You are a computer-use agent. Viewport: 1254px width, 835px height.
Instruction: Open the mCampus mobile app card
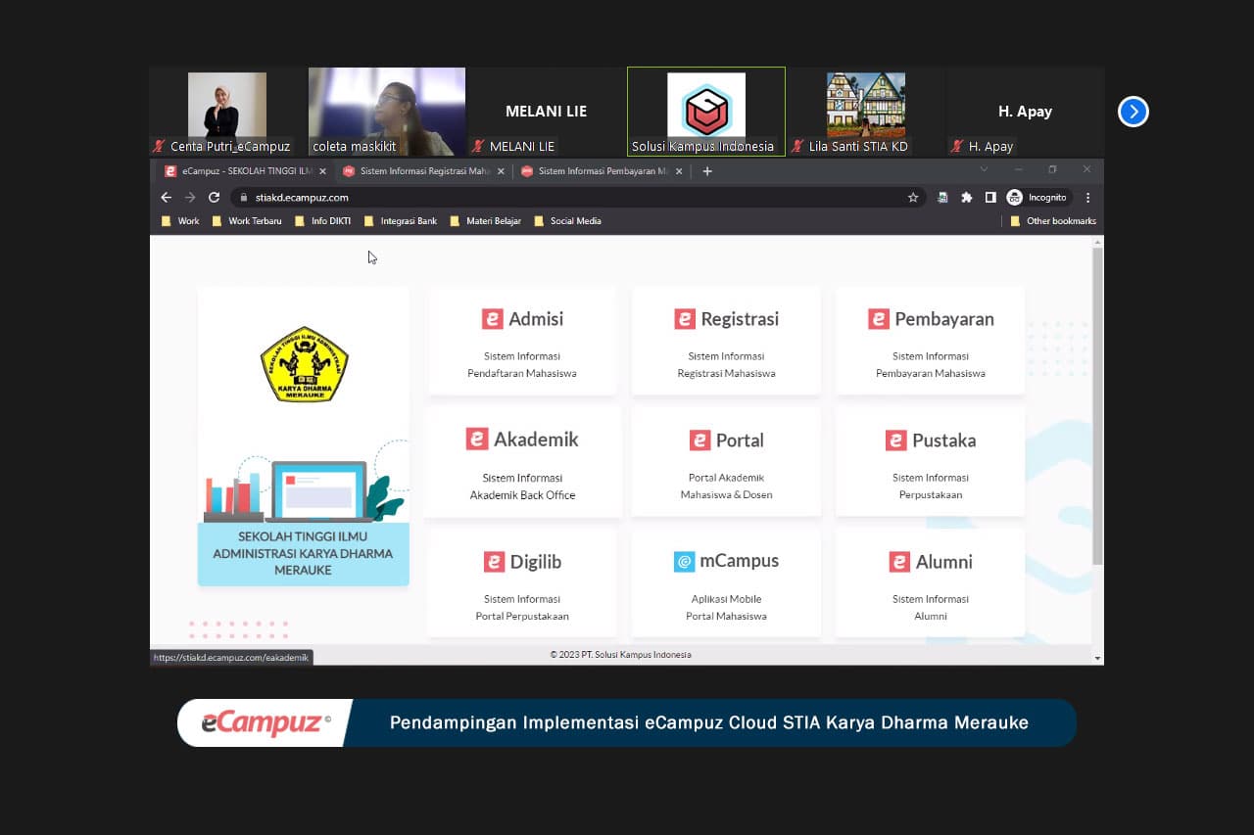[726, 583]
